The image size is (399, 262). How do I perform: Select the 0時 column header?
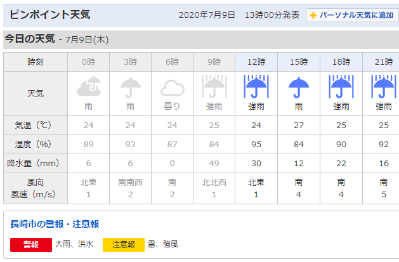pos(89,62)
